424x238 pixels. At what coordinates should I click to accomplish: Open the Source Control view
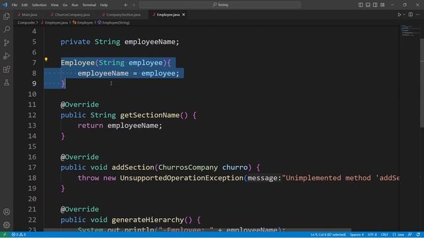tap(7, 42)
